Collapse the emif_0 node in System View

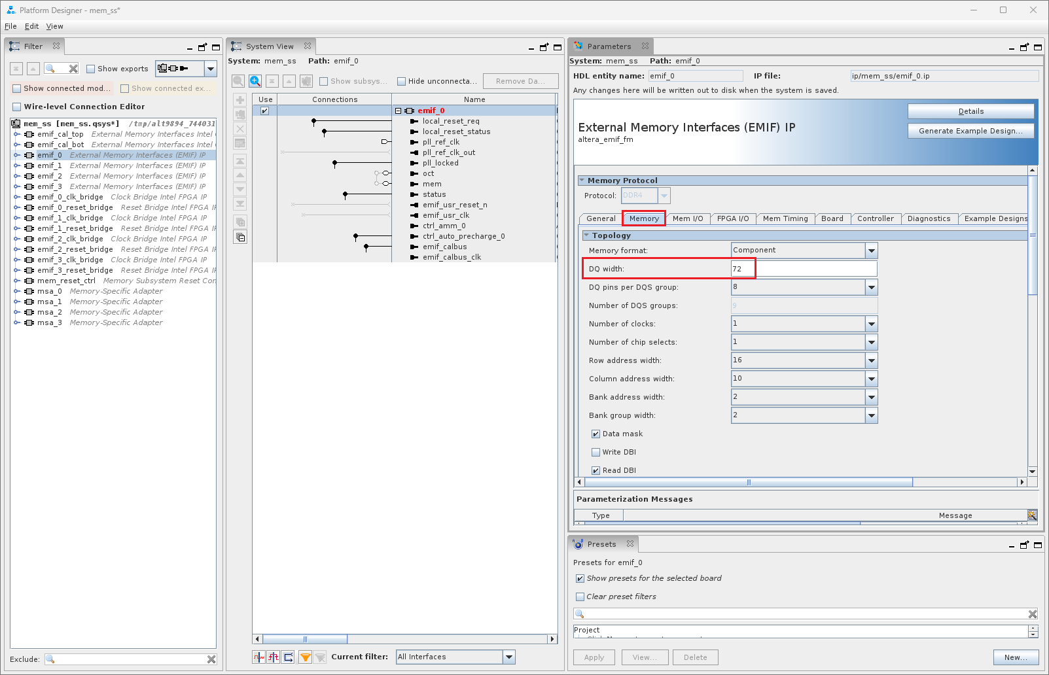398,111
